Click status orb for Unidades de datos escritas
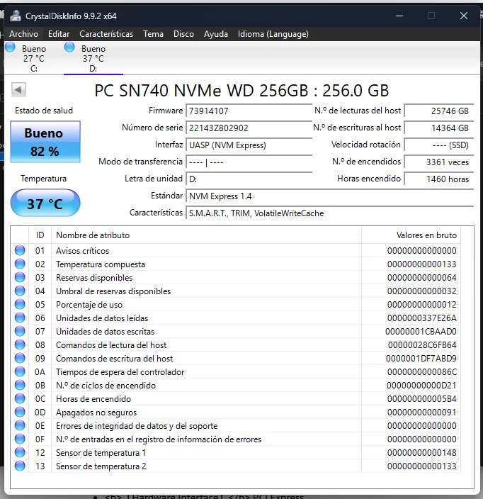The image size is (483, 499). pyautogui.click(x=20, y=331)
